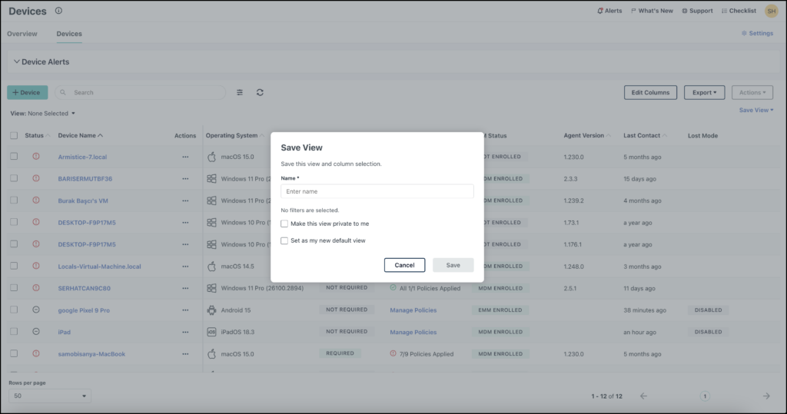Open the SH user avatar
This screenshot has height=414, width=787.
pos(770,11)
